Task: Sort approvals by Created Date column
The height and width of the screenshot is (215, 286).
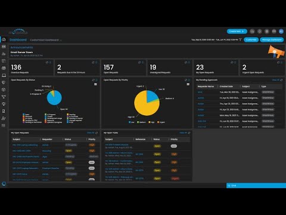Action: [226, 87]
